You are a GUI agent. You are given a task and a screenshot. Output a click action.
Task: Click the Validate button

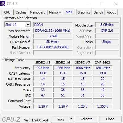coord(86,119)
